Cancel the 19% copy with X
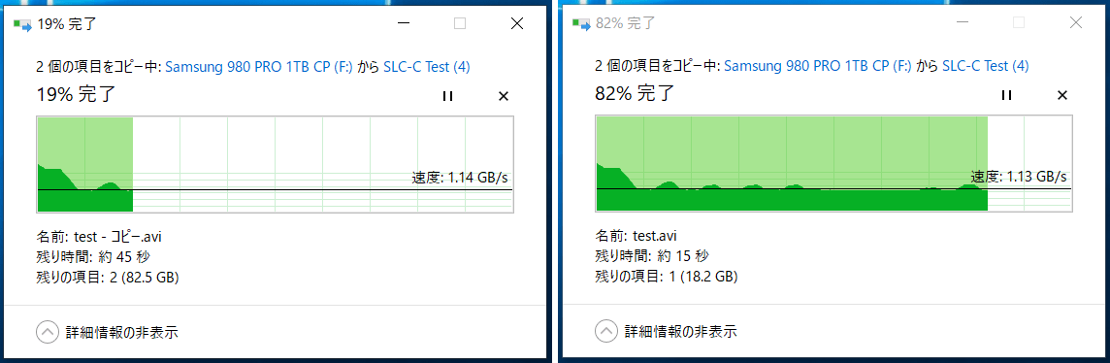Image resolution: width=1110 pixels, height=363 pixels. 504,96
